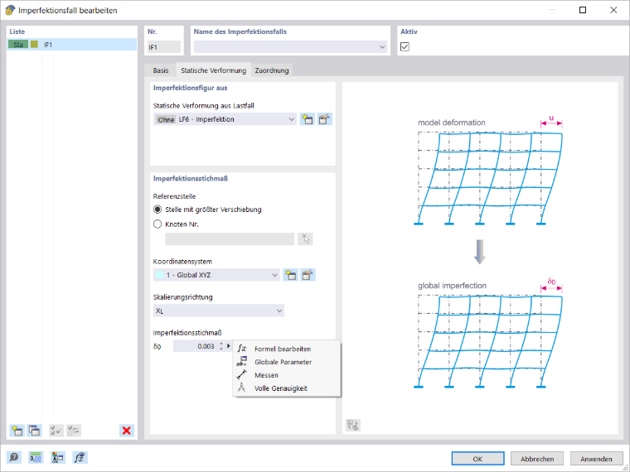Screen dimensions: 630x472
Task: Edit the Global XYZ coordinate system
Action: pos(308,275)
